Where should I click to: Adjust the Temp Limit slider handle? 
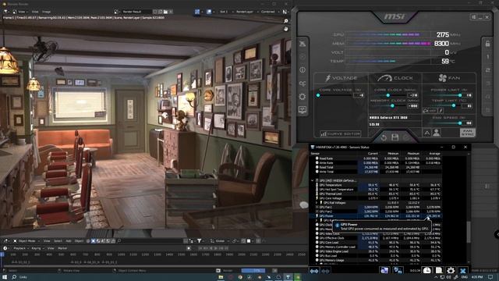(x=454, y=106)
